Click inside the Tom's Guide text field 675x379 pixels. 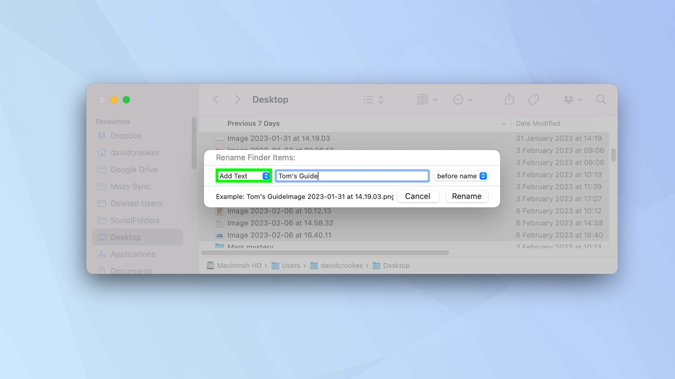click(x=352, y=175)
